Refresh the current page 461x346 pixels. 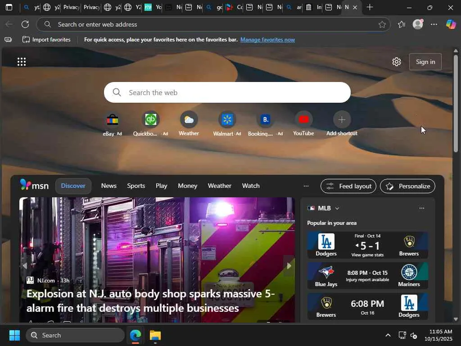click(x=25, y=24)
